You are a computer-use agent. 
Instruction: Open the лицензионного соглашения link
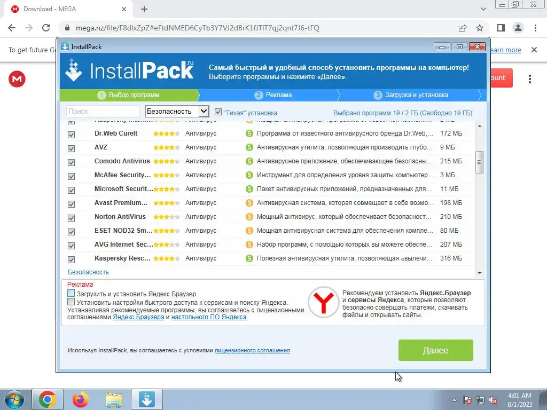pyautogui.click(x=252, y=350)
